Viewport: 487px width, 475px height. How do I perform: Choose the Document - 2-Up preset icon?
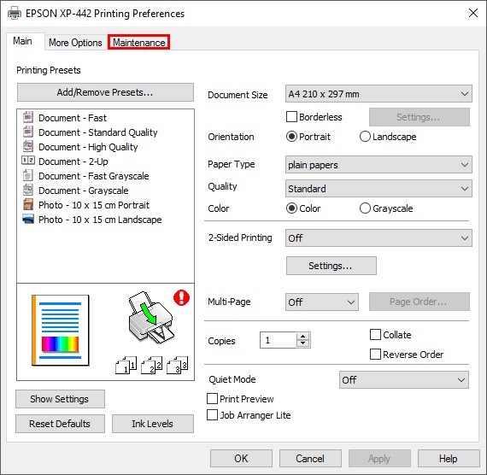pos(27,161)
